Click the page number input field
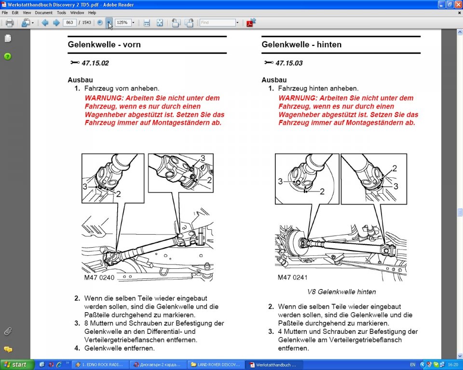The image size is (463, 370). 69,23
